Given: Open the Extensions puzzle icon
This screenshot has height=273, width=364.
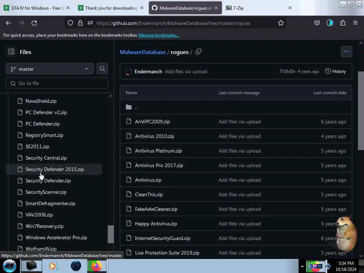Looking at the screenshot, I should (343, 23).
